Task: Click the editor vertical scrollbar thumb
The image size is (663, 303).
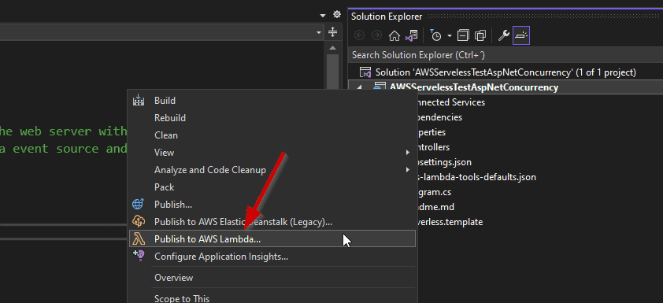Action: (332, 72)
